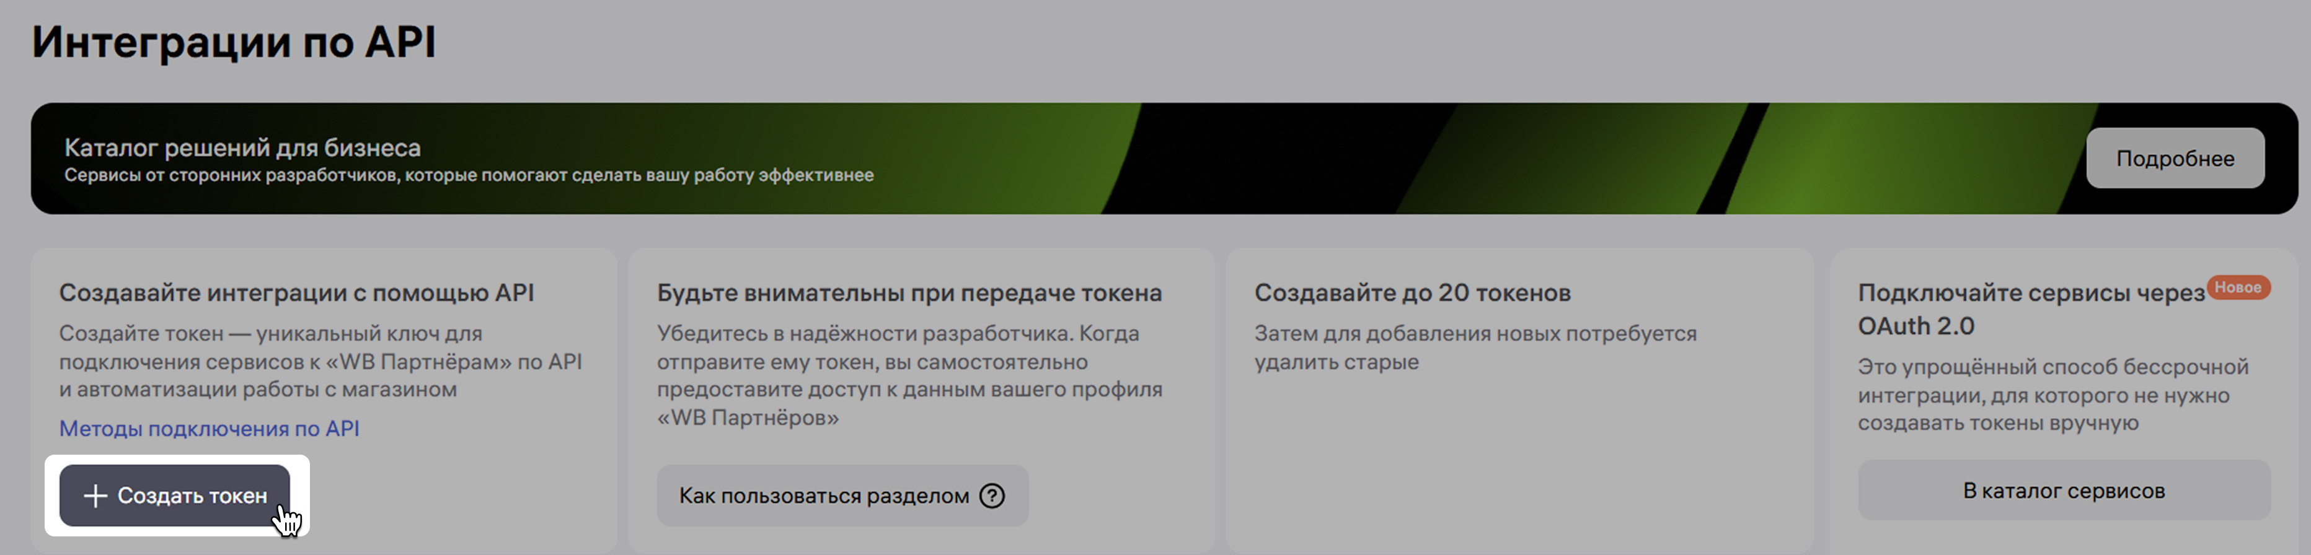Screen dimensions: 2311x555
Task: Select the Каталог решений для бизнеса banner title
Action: point(242,147)
